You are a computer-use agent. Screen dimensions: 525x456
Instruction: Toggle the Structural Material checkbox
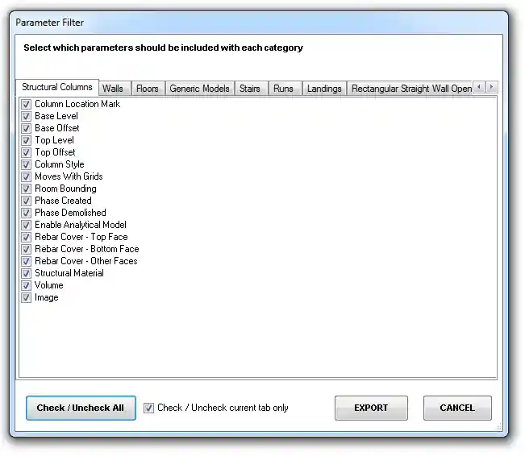[x=27, y=273]
